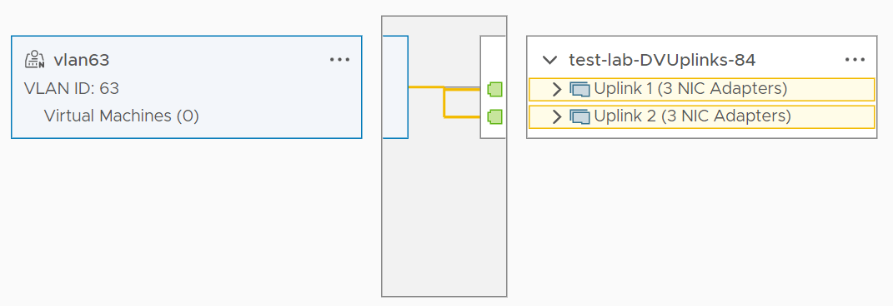Viewport: 893px width, 306px height.
Task: Click the vlan63 port group title
Action: (82, 60)
